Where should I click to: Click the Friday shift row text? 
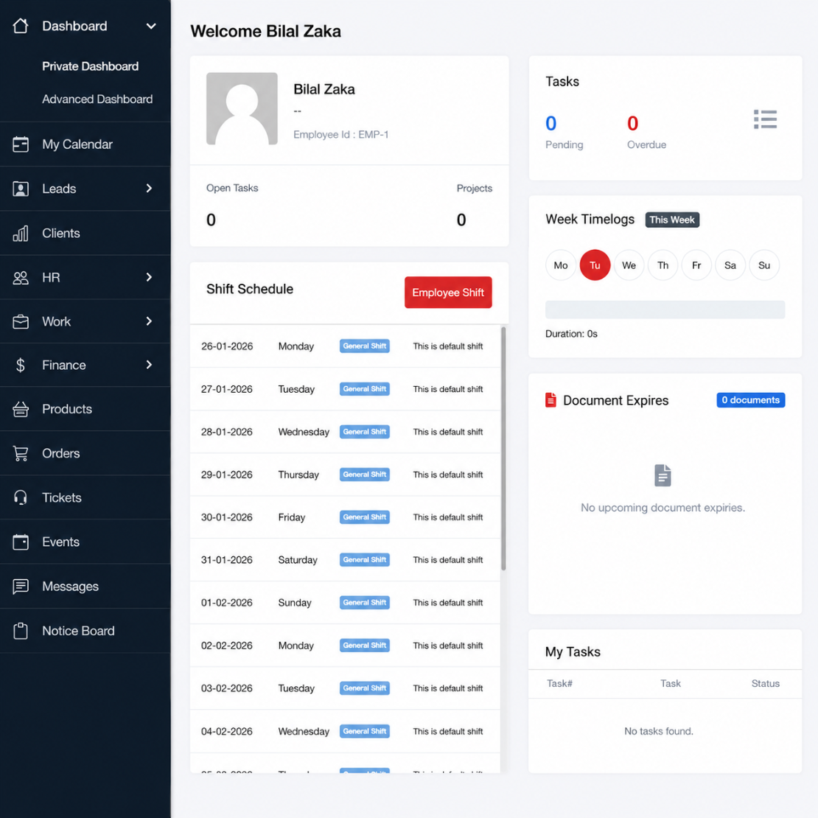point(292,517)
